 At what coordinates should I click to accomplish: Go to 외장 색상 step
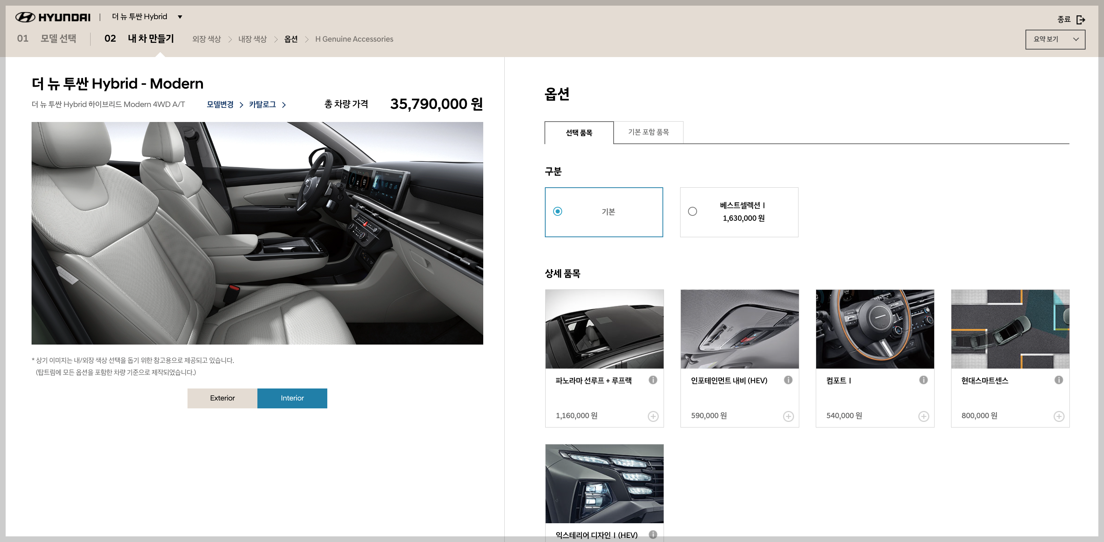tap(206, 39)
